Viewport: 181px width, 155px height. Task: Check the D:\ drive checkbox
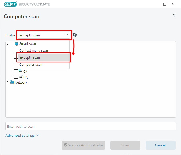pyautogui.click(x=16, y=77)
